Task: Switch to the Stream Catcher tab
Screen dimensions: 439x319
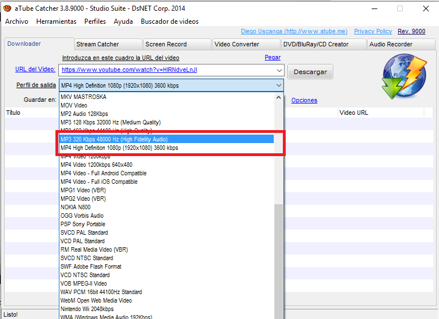Action: (x=109, y=44)
